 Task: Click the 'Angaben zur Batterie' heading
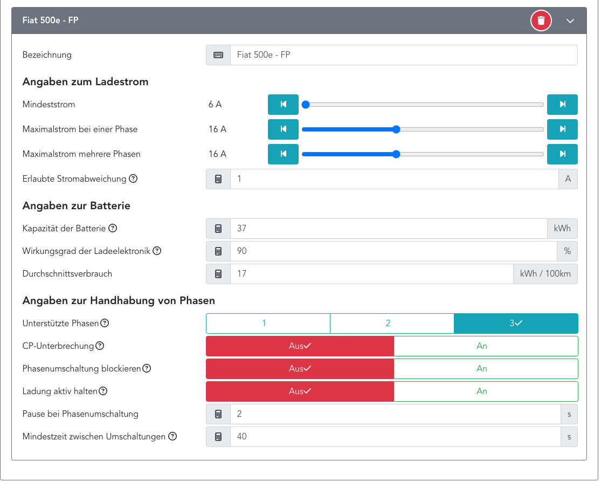(x=77, y=205)
